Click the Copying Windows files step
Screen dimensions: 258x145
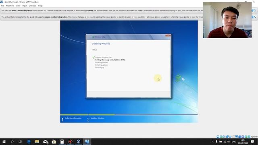click(x=103, y=57)
